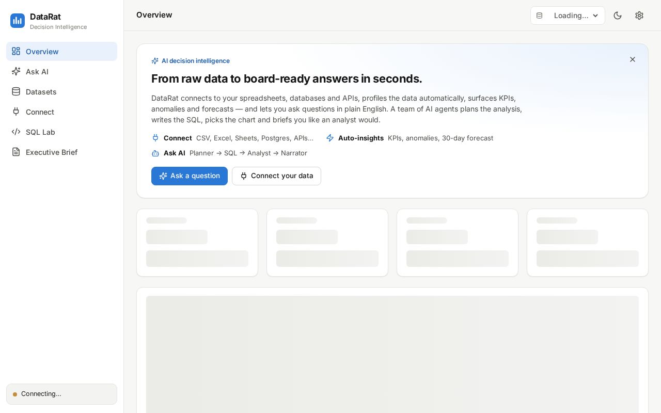Dismiss the AI decision intelligence banner
This screenshot has width=661, height=413.
pyautogui.click(x=633, y=59)
